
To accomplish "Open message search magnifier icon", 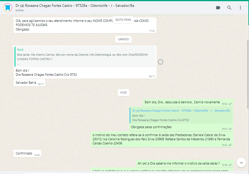I will coord(229,8).
